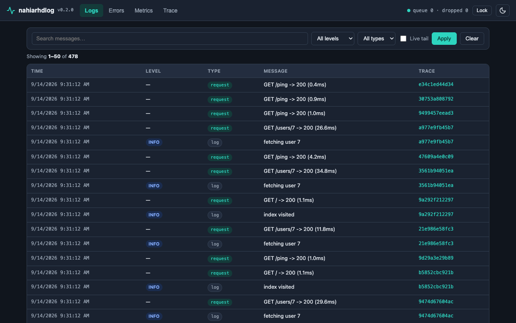This screenshot has height=323, width=516.
Task: Click the TIME column header
Action: [37, 71]
